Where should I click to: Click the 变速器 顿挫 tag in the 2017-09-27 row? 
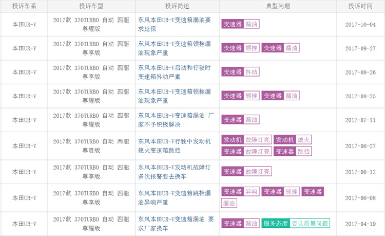(x=240, y=48)
